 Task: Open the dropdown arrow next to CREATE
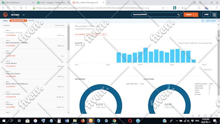click(x=196, y=15)
